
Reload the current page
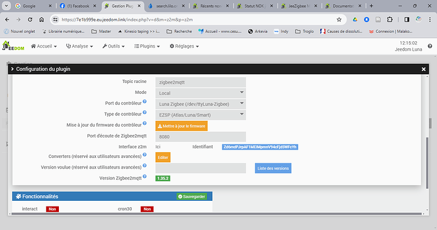tap(30, 20)
